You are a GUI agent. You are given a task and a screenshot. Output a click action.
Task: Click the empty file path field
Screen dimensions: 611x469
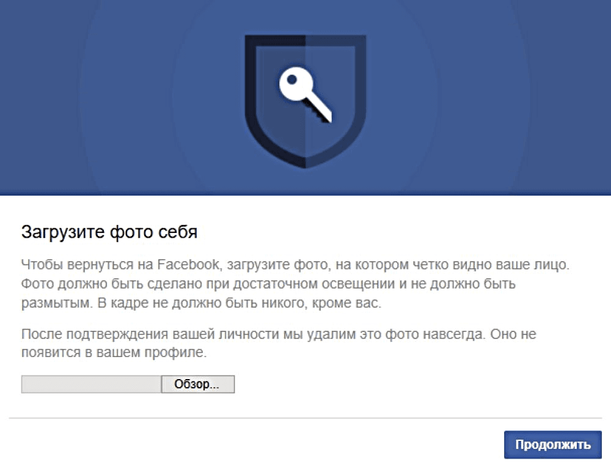[91, 385]
